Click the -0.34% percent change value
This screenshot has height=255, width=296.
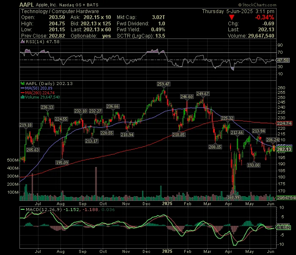[x=264, y=17]
